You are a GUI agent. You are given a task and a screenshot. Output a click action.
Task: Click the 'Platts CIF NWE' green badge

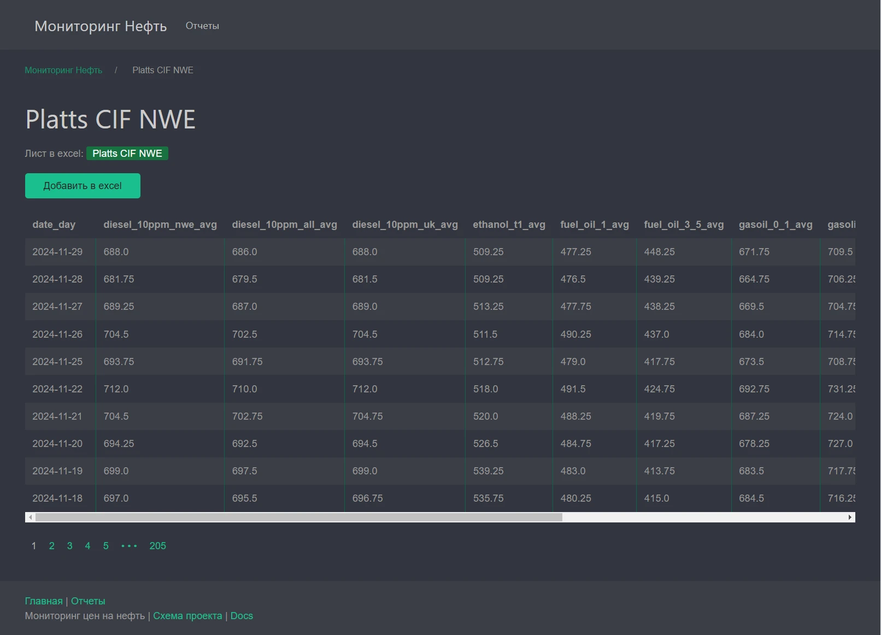(127, 154)
